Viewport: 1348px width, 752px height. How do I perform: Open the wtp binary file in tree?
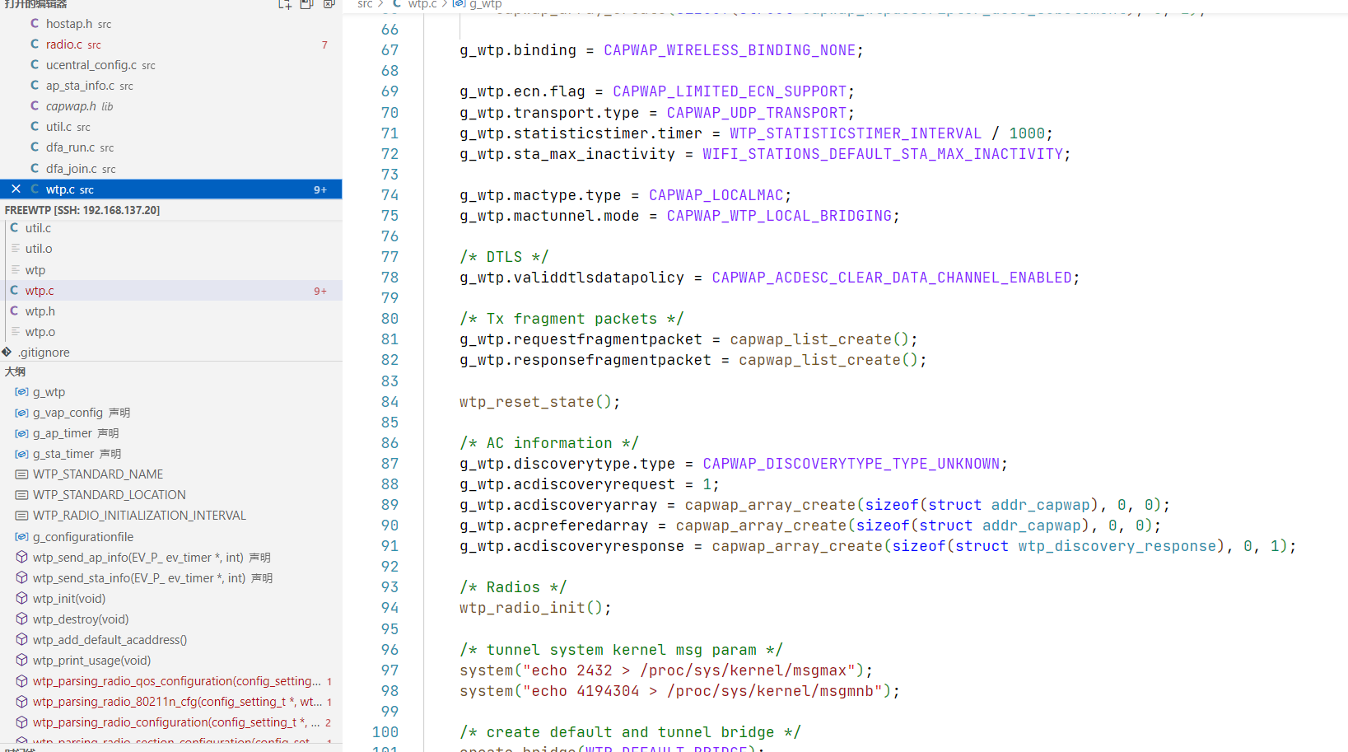(x=171, y=270)
